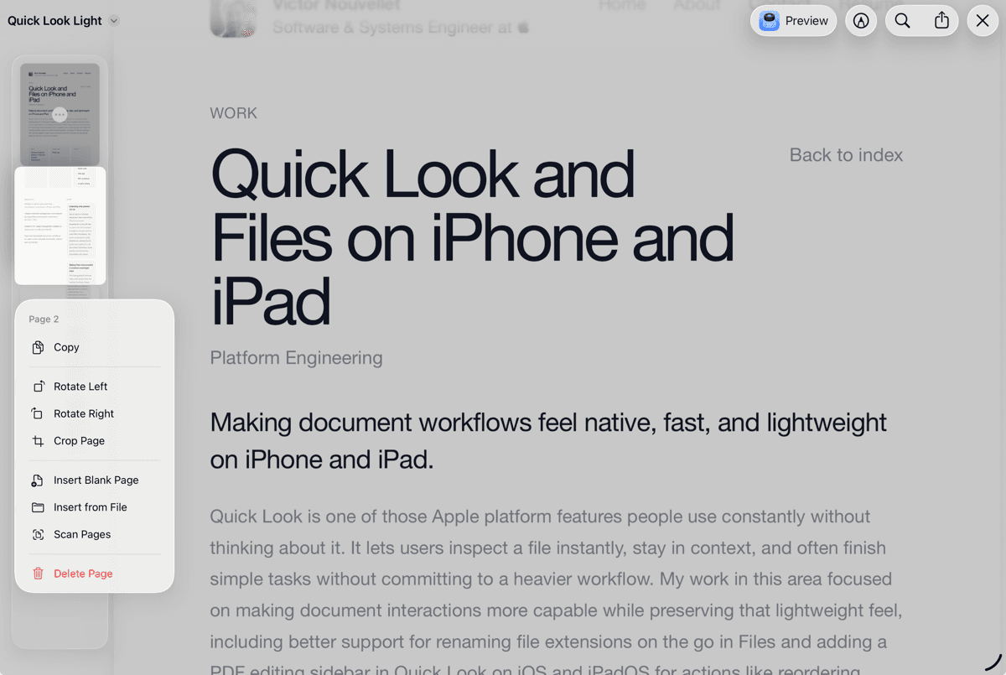Open the Share icon in the toolbar
The height and width of the screenshot is (675, 1006).
(x=941, y=20)
